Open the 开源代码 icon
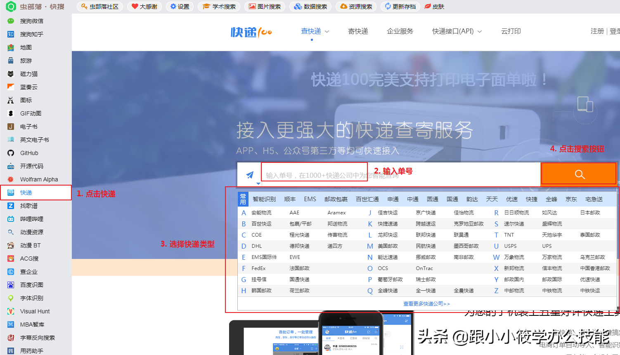The image size is (620, 355). point(11,166)
